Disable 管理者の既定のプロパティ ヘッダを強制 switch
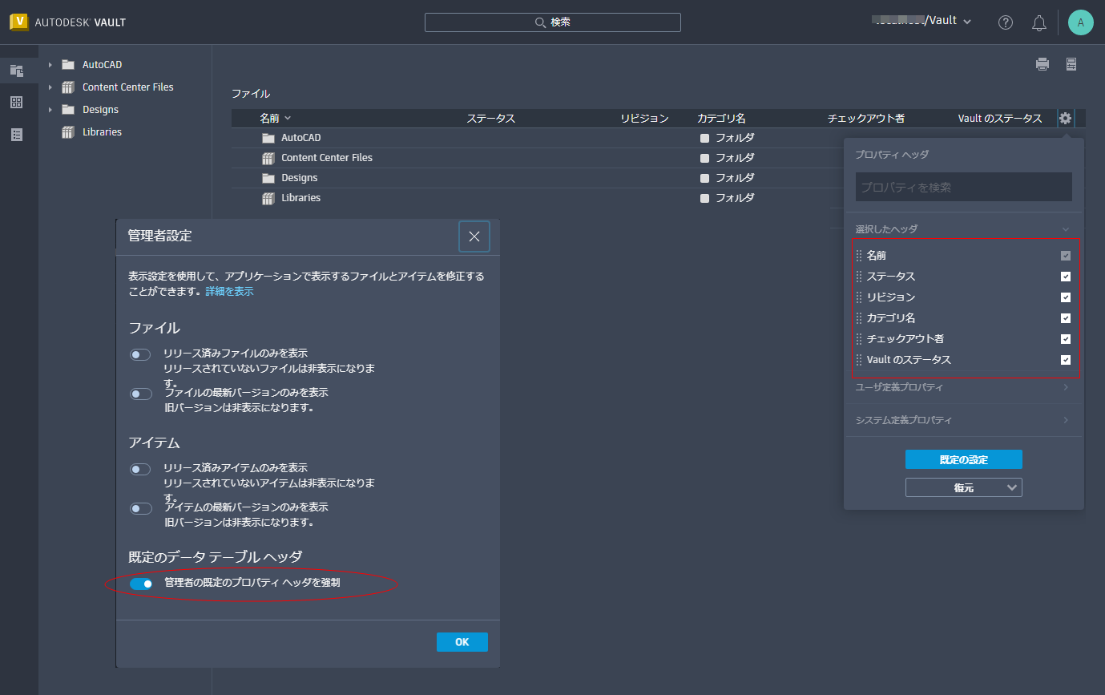1105x695 pixels. (142, 584)
